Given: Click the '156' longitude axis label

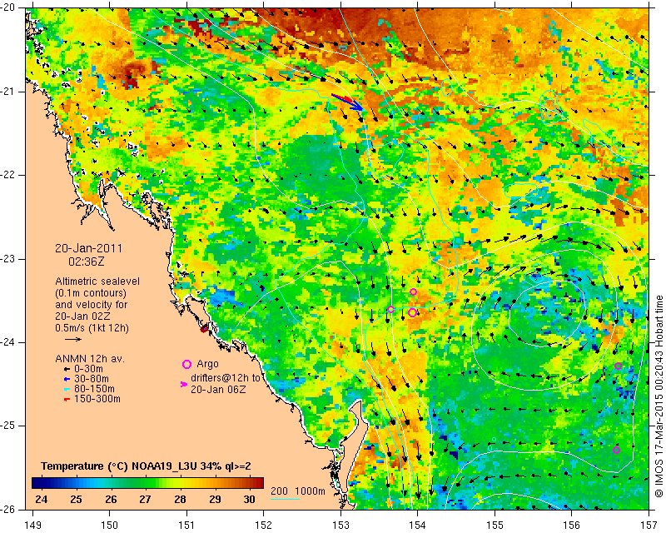Looking at the screenshot, I should [572, 526].
